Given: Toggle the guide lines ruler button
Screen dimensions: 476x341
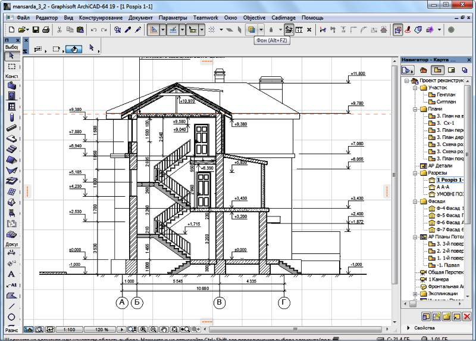Looking at the screenshot, I should (154, 30).
